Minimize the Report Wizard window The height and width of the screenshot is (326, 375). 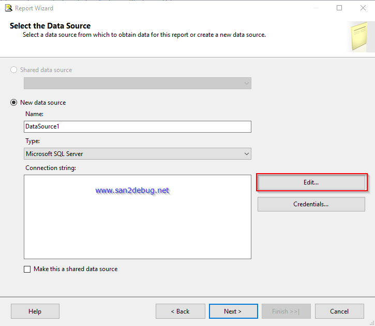tap(316, 8)
